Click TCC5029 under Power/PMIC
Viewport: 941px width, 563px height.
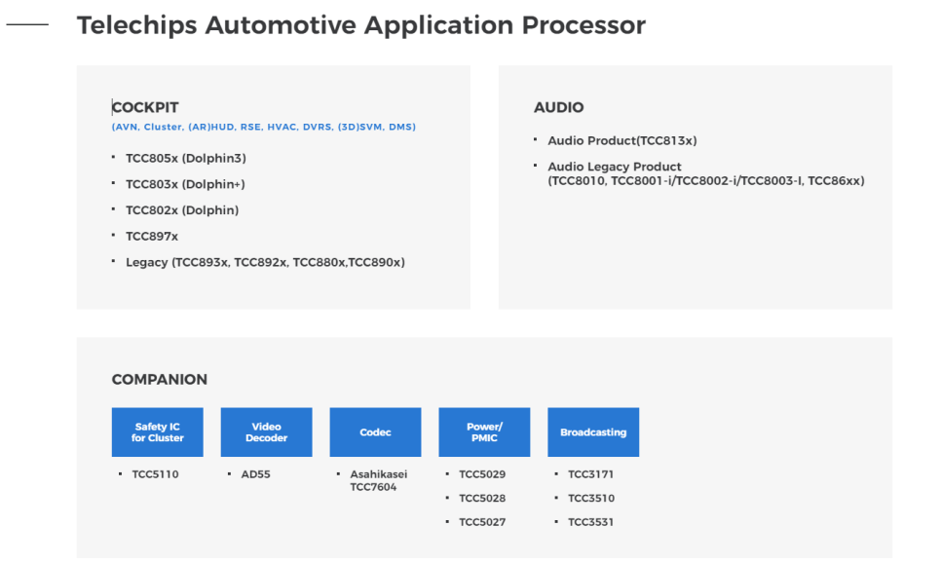[482, 474]
